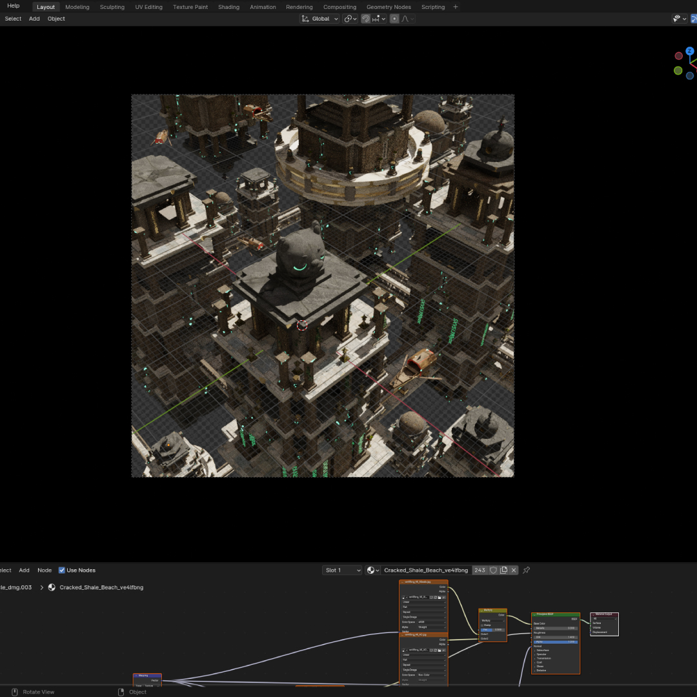This screenshot has height=697, width=697.
Task: Click the material name field Cracked_Shale_Beach_ve4lfbng
Action: click(x=425, y=571)
